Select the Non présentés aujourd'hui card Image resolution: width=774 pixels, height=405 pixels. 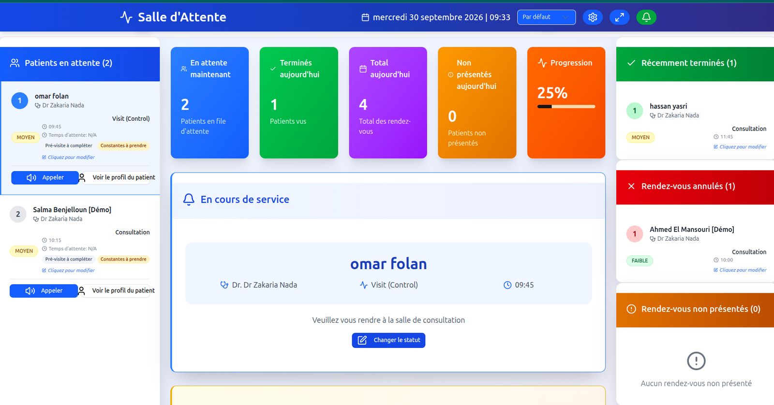(x=477, y=102)
